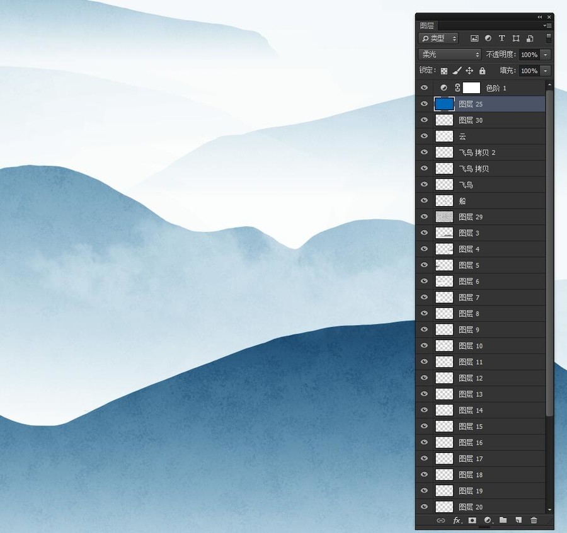Screen dimensions: 567x533
Task: Close the Layers panel with X
Action: pos(549,17)
